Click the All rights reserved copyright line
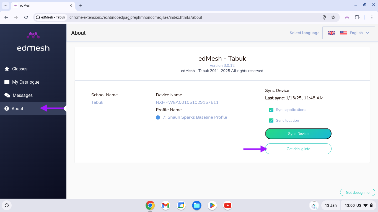The width and height of the screenshot is (378, 212). 222,71
